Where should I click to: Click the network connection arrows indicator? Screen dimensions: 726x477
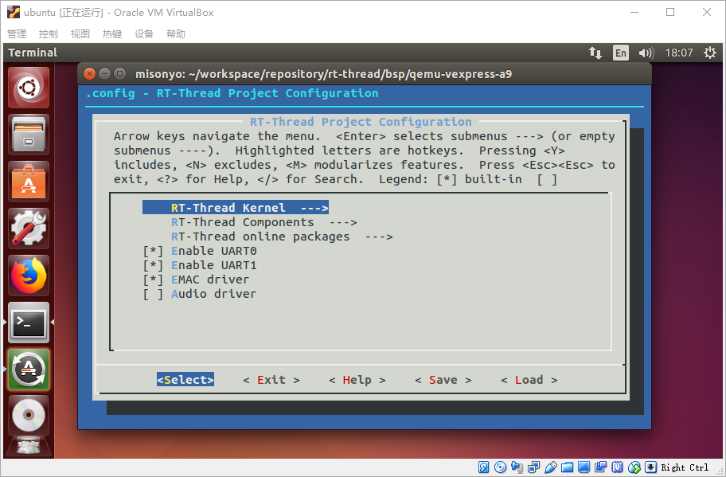pos(595,53)
